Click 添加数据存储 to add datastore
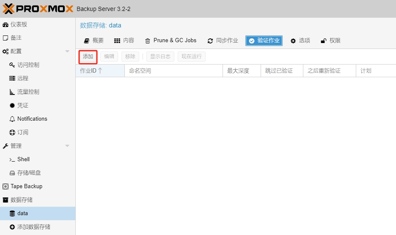This screenshot has height=235, width=396. 33,227
